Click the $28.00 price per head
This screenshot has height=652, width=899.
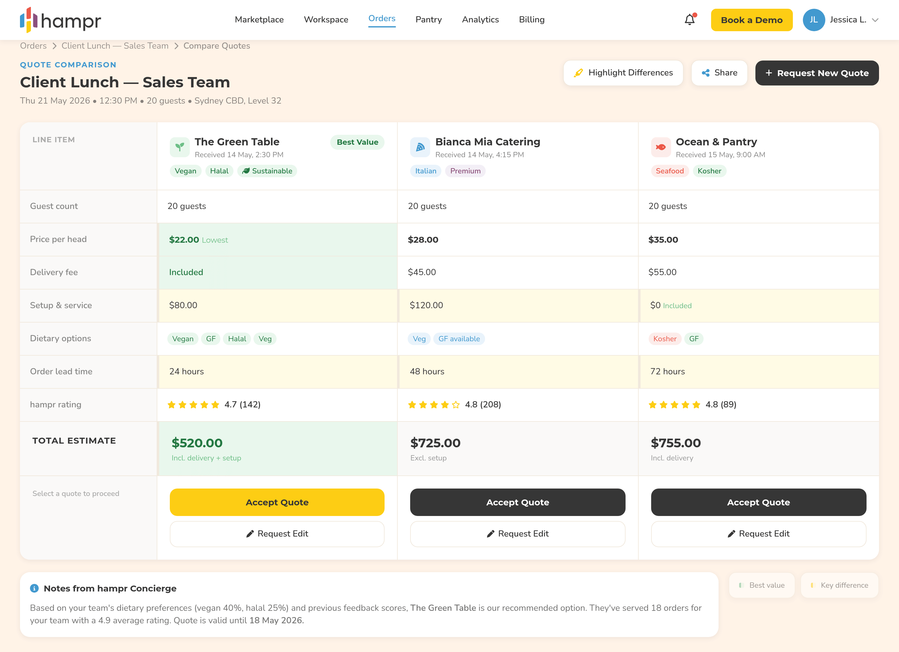tap(423, 240)
